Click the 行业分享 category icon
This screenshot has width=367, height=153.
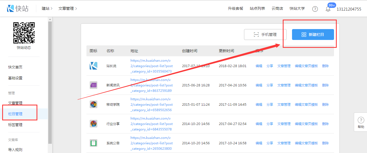[94, 124]
